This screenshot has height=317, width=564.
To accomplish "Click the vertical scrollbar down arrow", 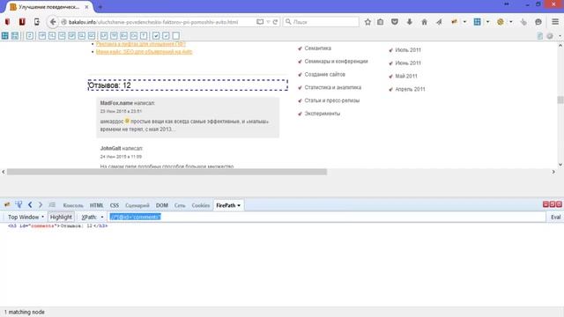I will [560, 165].
